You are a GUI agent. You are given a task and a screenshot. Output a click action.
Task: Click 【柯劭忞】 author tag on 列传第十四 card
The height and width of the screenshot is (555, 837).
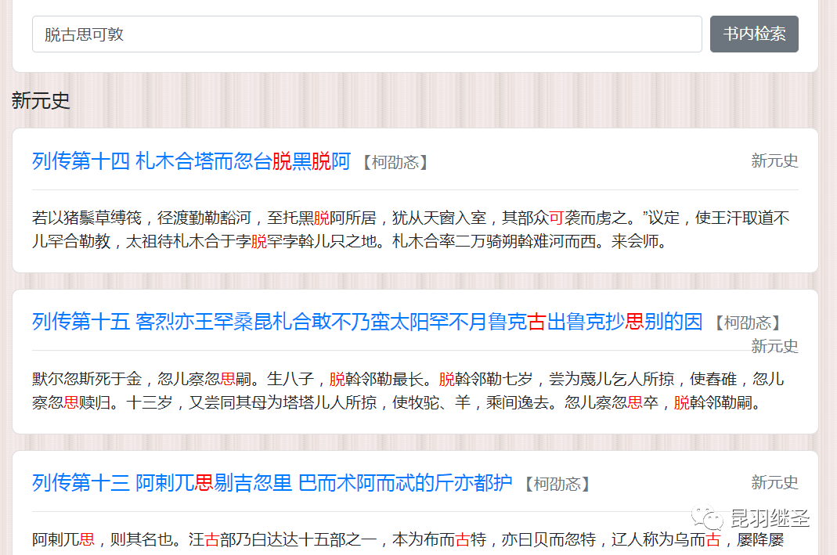395,162
